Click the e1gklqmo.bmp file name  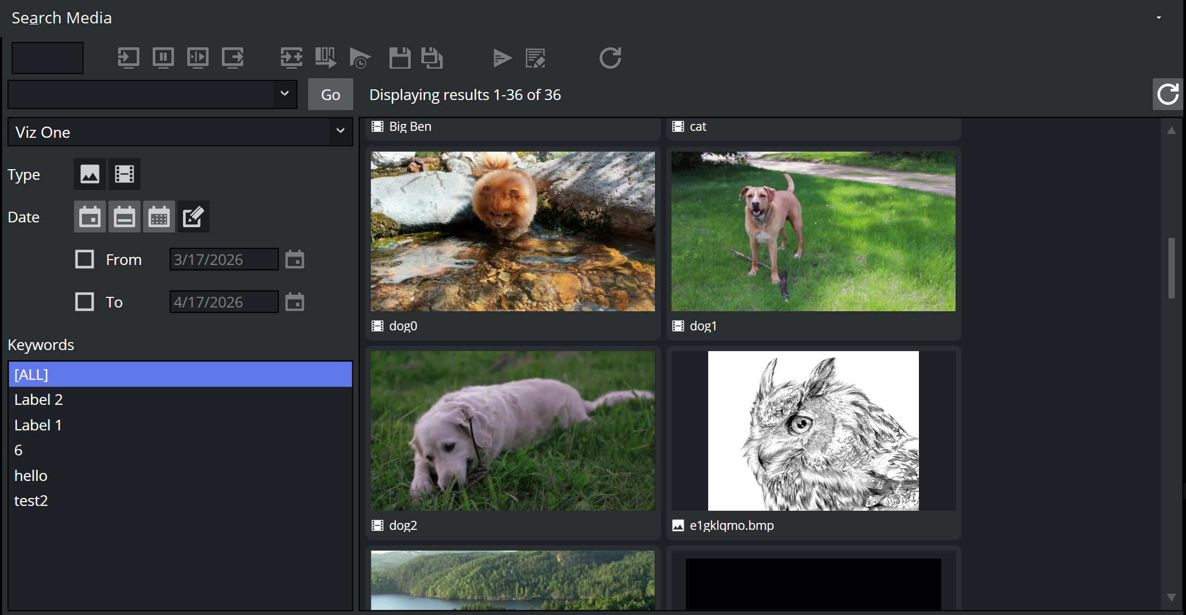pos(732,525)
